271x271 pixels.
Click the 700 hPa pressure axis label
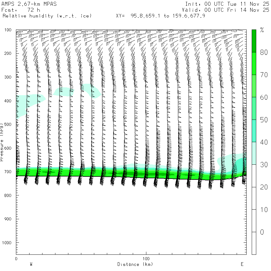pyautogui.click(x=8, y=172)
